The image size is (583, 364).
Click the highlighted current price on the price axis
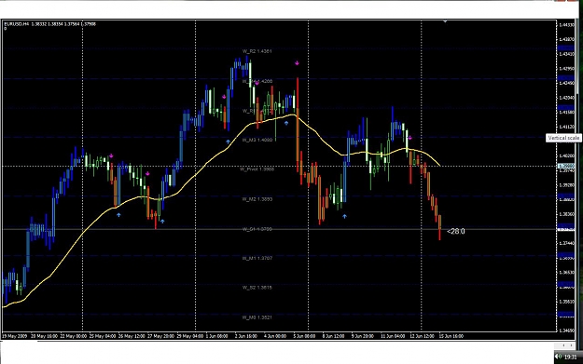coord(566,167)
